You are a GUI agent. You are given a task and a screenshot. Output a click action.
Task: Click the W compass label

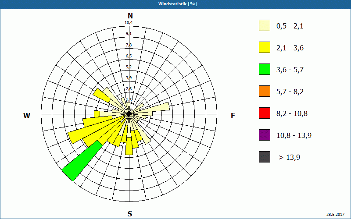point(27,116)
